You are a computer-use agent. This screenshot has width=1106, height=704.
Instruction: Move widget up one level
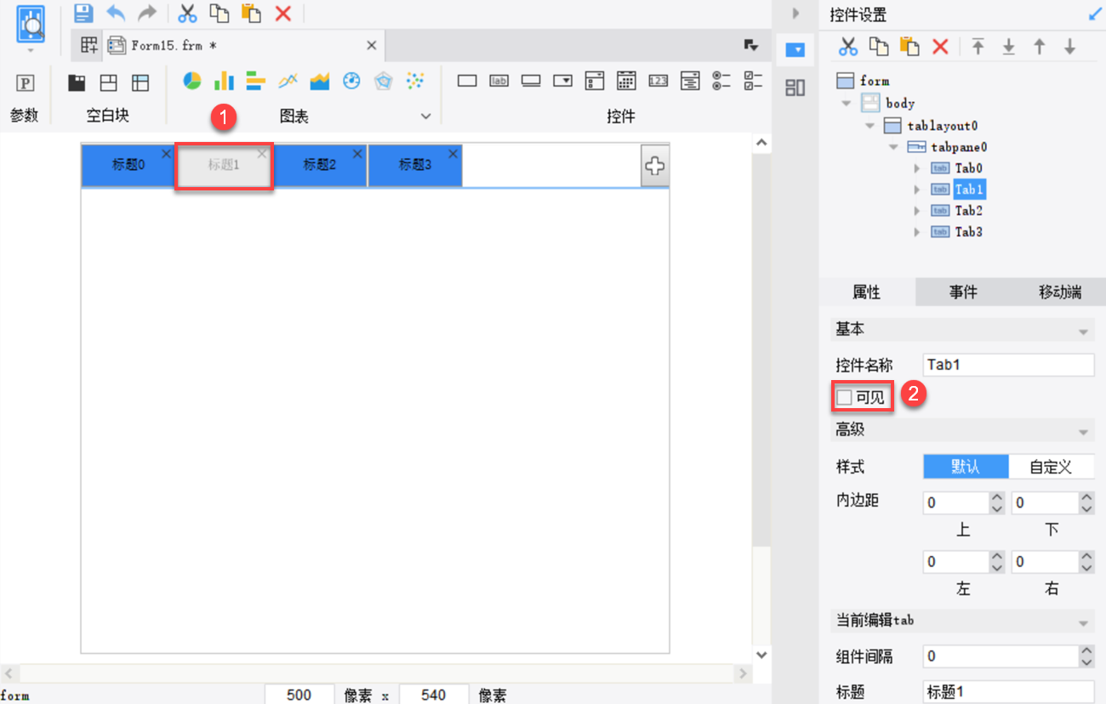coord(1040,47)
